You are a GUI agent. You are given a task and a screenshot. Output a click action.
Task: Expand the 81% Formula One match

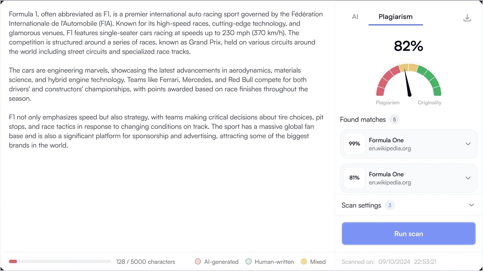(468, 178)
